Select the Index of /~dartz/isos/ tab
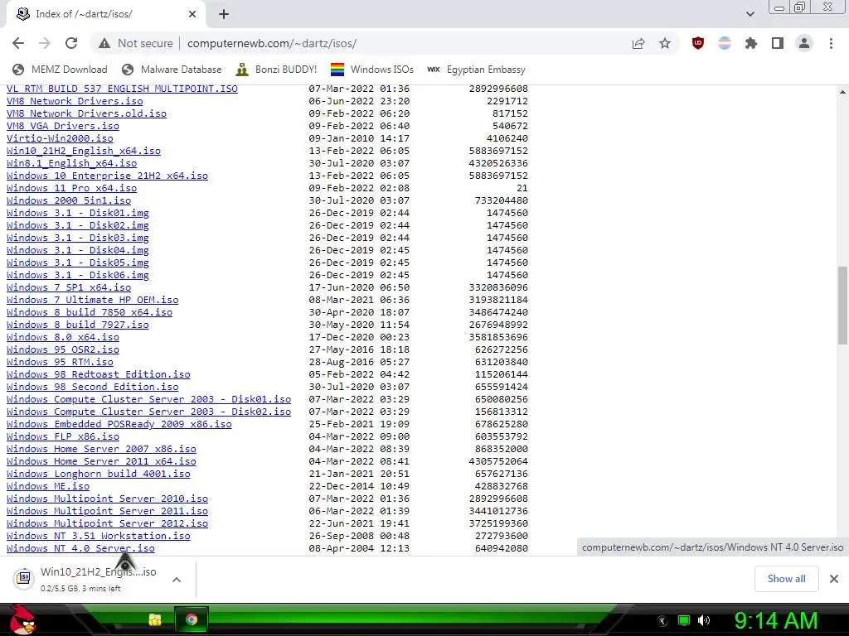The width and height of the screenshot is (849, 636). 105,14
